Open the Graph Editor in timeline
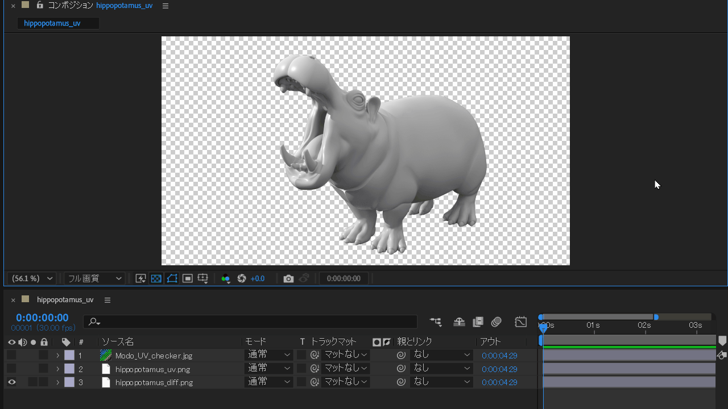 coord(520,322)
